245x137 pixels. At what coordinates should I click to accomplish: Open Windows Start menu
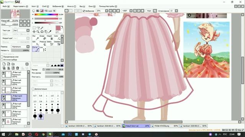(x=3, y=134)
